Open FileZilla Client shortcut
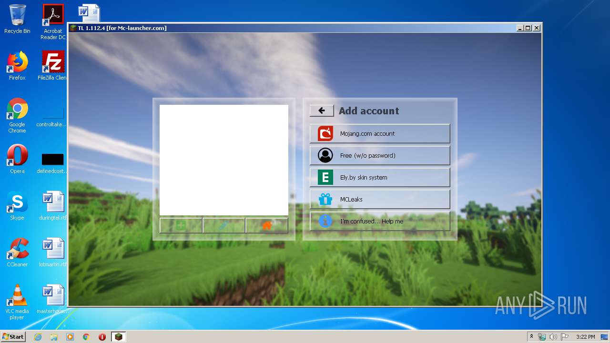Screen dimensions: 610x343 pos(53,66)
